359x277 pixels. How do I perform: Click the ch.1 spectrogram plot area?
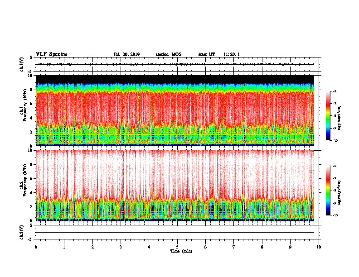click(175, 110)
